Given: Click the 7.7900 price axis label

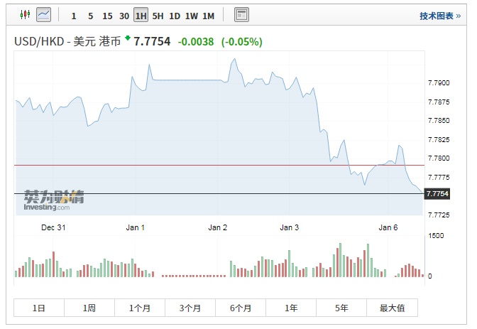Looking at the screenshot, I should click(439, 83).
